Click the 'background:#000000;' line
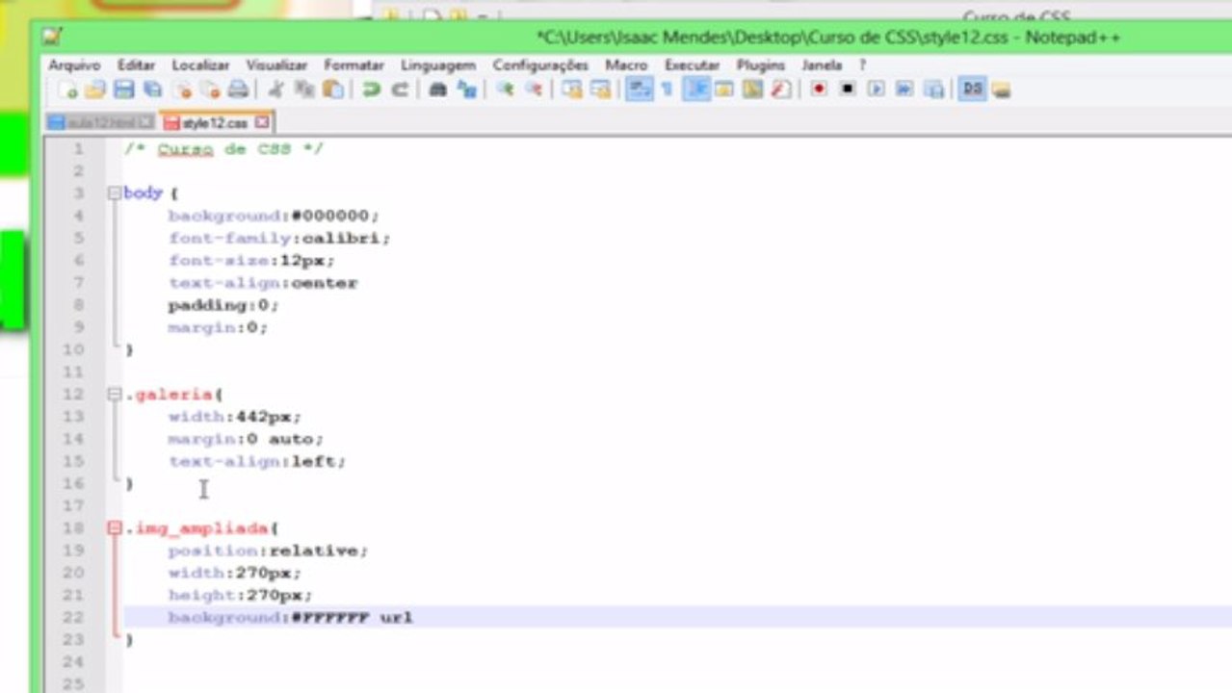Viewport: 1232px width, 693px height. coord(274,216)
